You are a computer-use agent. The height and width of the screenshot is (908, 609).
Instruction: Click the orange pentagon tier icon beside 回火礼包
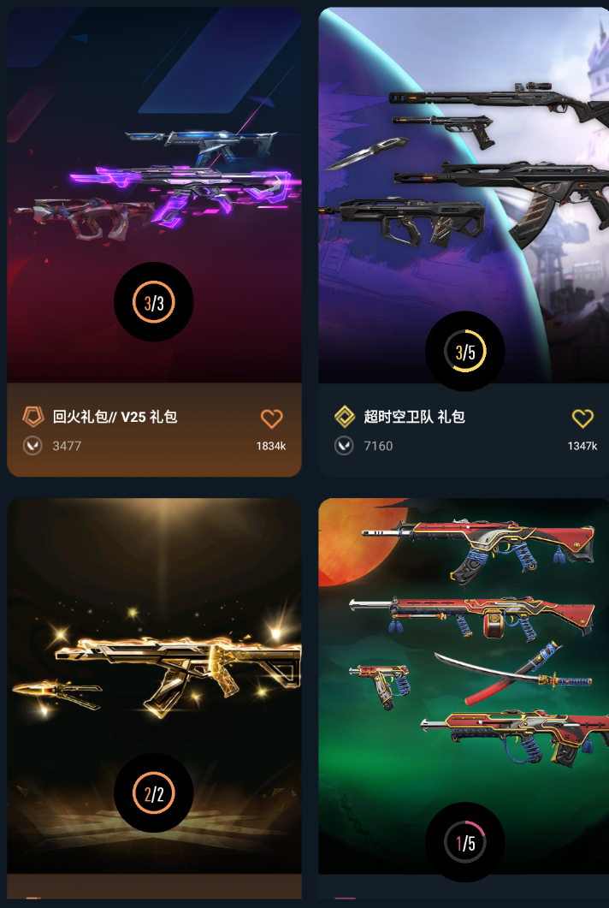click(33, 417)
